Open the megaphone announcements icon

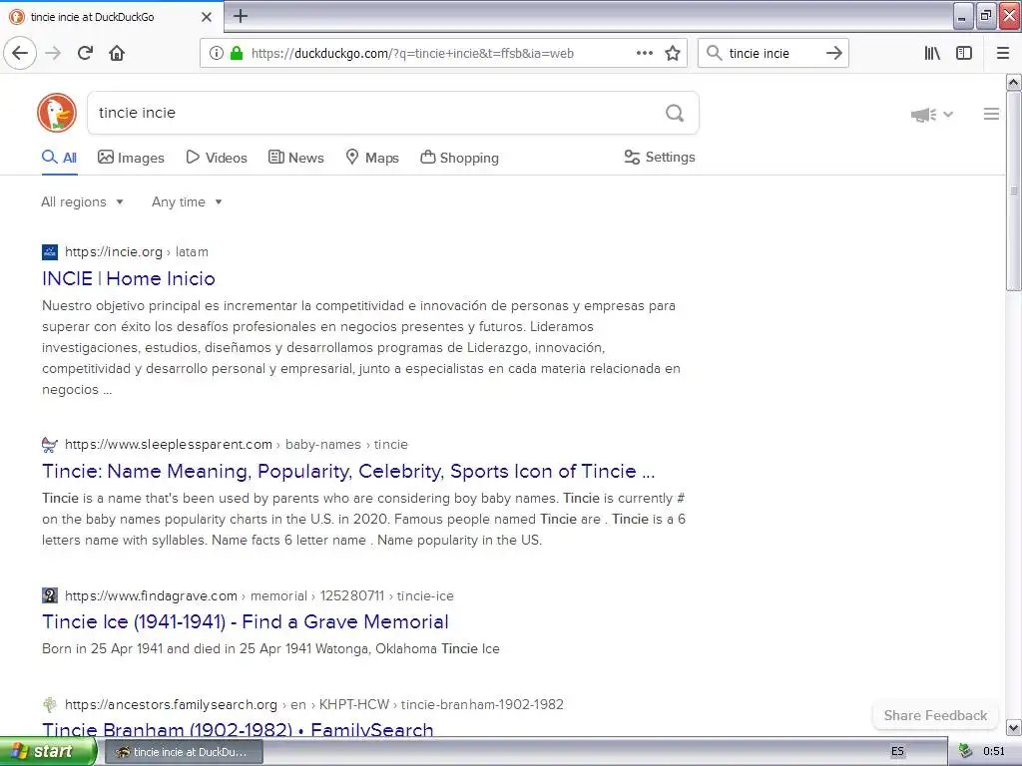click(x=923, y=115)
